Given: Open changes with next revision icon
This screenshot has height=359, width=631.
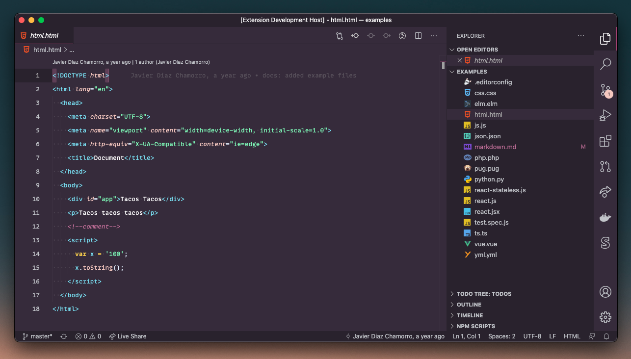Looking at the screenshot, I should tap(387, 36).
